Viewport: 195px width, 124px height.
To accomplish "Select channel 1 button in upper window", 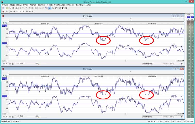I will tap(4, 26).
